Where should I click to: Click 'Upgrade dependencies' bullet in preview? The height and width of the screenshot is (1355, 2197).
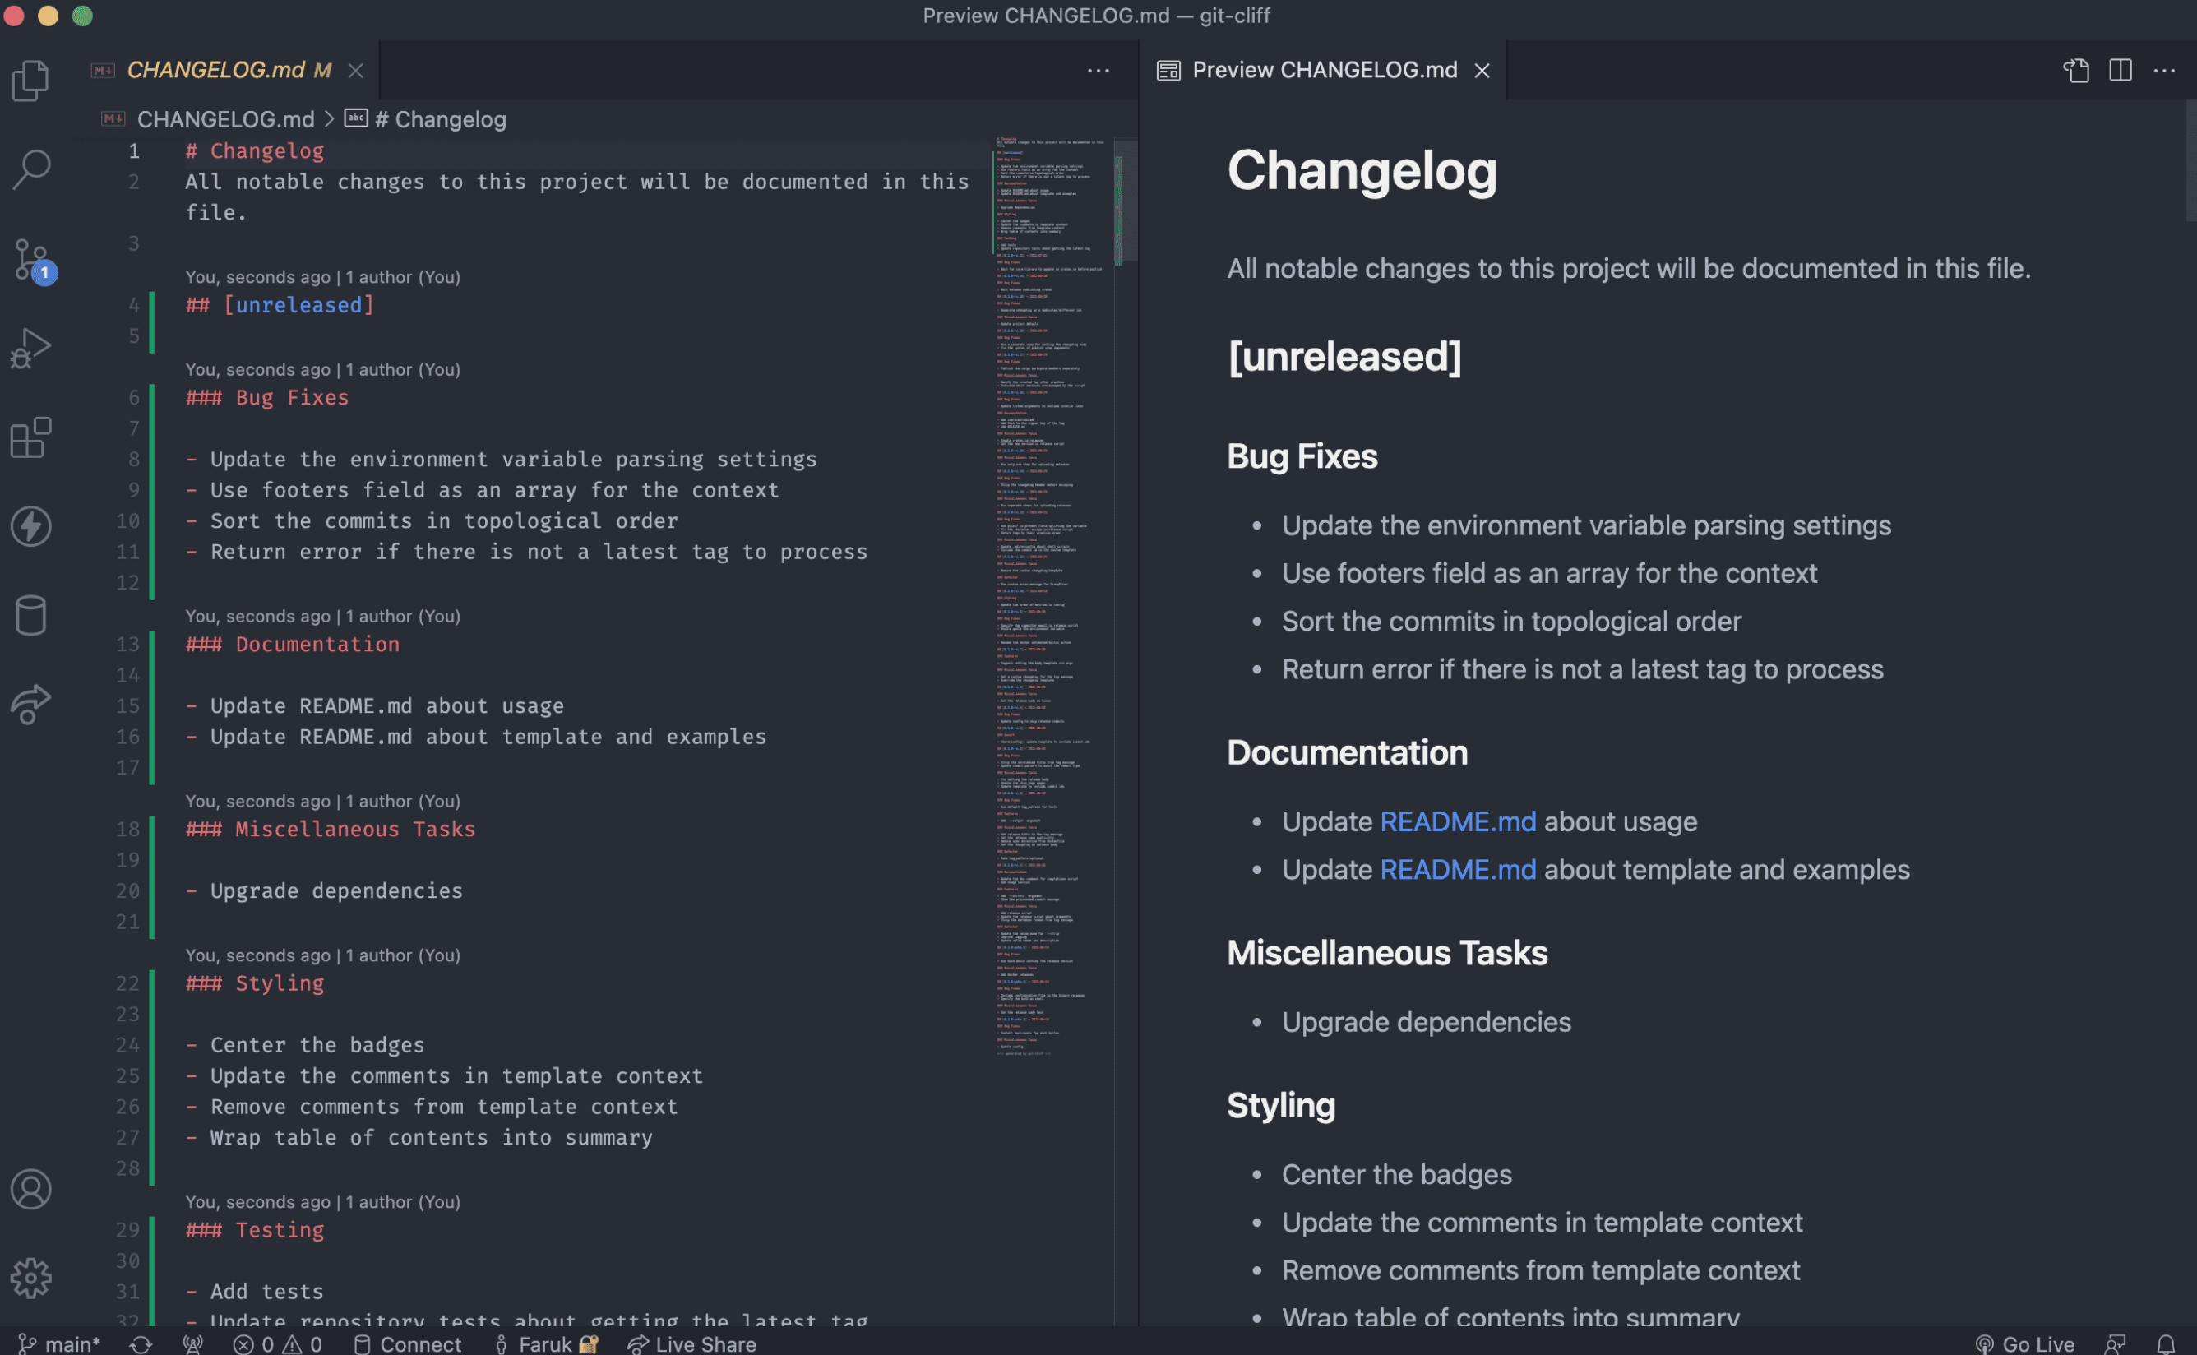tap(1427, 1023)
